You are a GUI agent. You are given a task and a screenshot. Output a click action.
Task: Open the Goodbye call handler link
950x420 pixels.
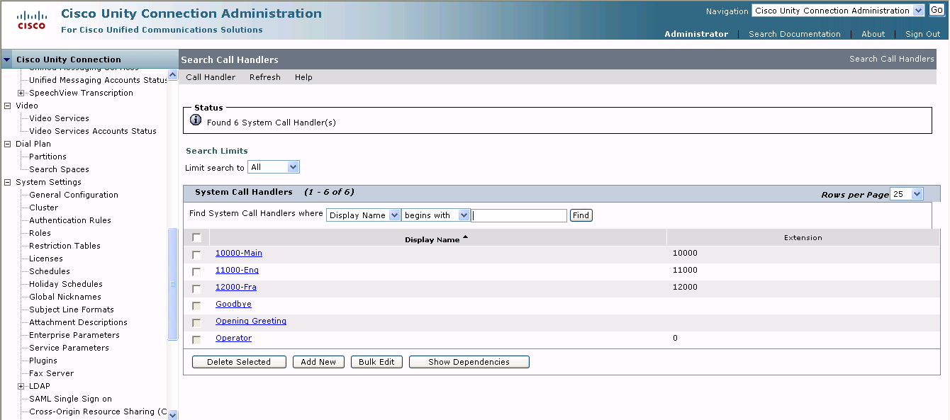pyautogui.click(x=233, y=304)
